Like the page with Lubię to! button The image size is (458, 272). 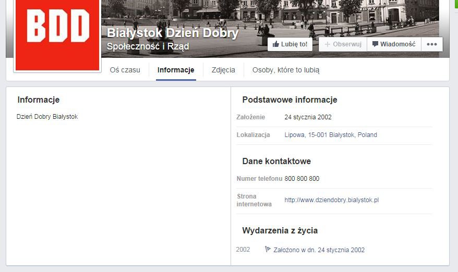coord(290,44)
